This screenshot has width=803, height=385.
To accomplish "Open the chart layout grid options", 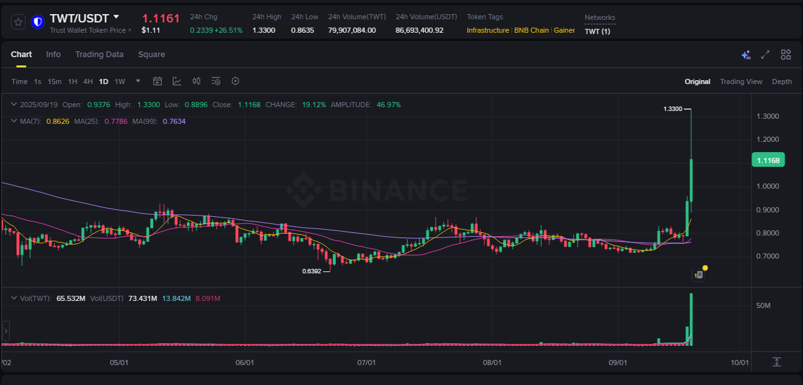I will pos(785,55).
